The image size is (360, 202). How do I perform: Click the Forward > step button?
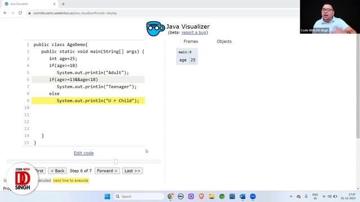tap(107, 171)
